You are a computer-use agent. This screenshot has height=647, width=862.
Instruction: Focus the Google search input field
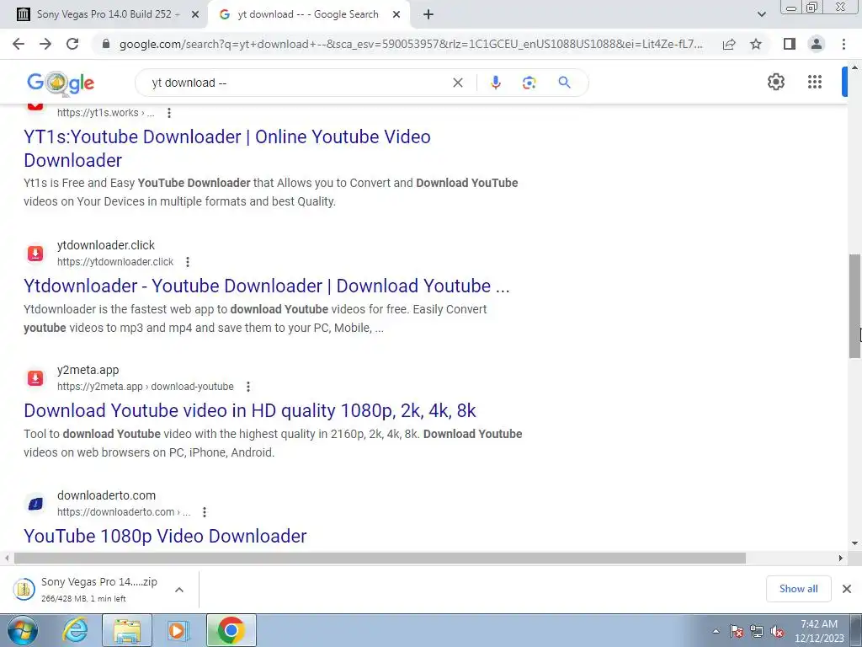[x=297, y=83]
